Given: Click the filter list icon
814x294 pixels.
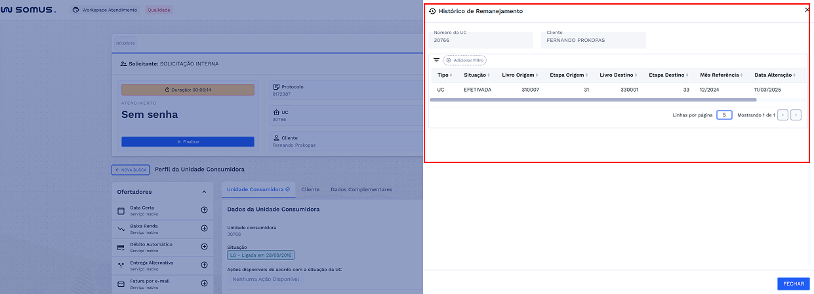Looking at the screenshot, I should (436, 60).
